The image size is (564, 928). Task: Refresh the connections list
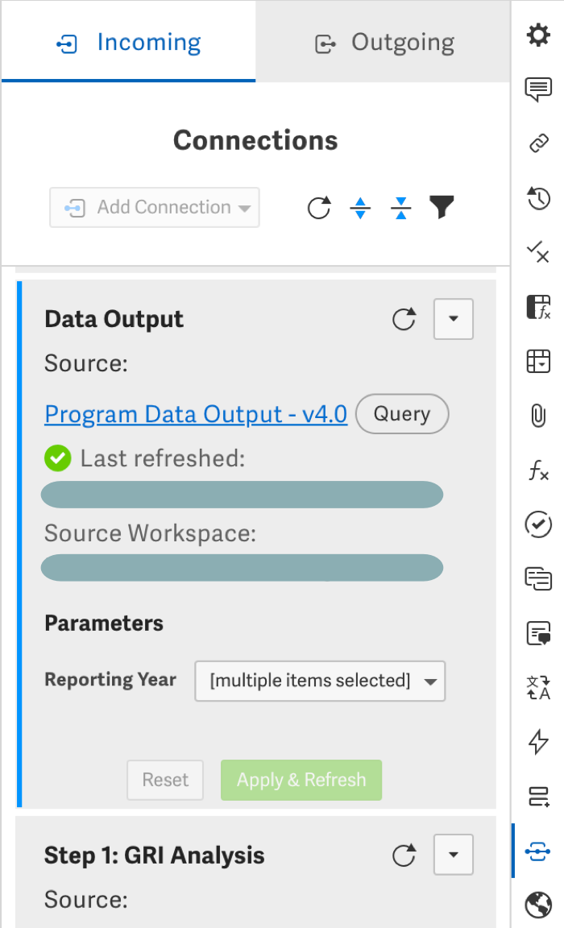click(x=319, y=207)
